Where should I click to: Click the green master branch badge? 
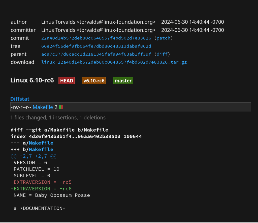pyautogui.click(x=123, y=81)
